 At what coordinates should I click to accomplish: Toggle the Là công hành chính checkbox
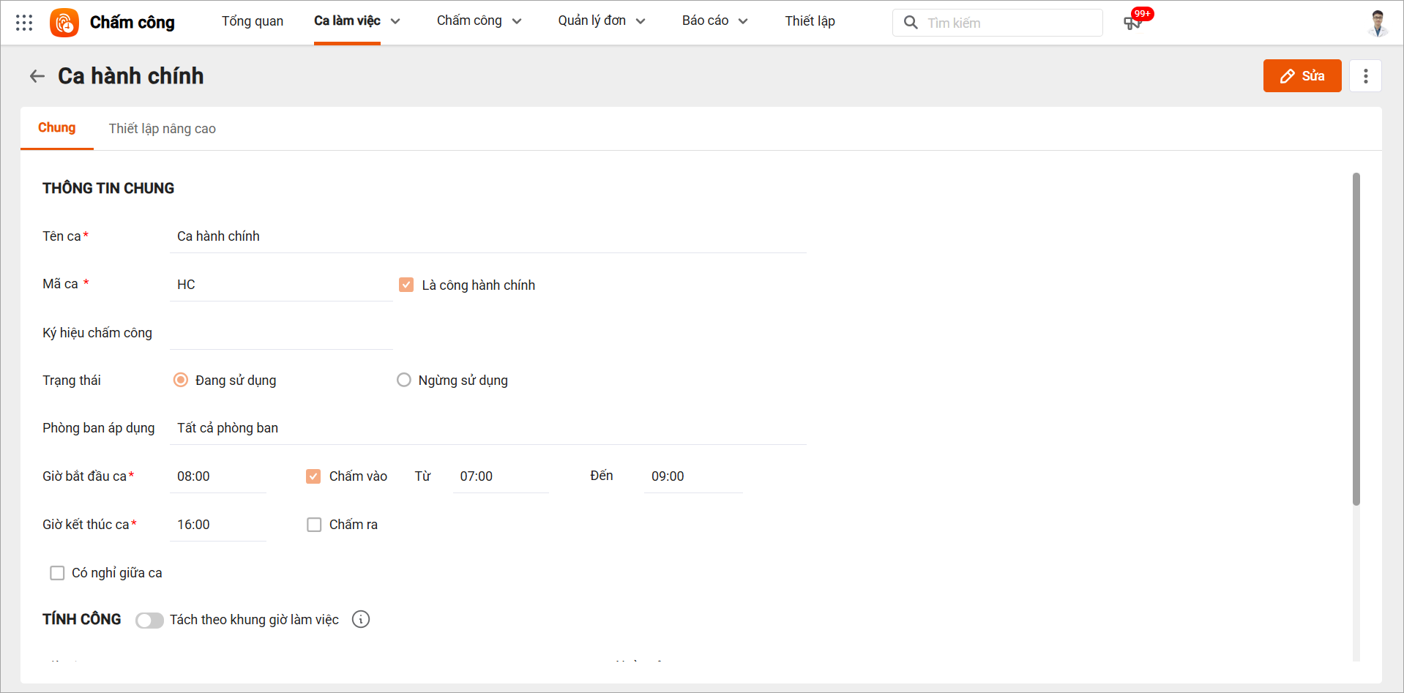pyautogui.click(x=406, y=285)
